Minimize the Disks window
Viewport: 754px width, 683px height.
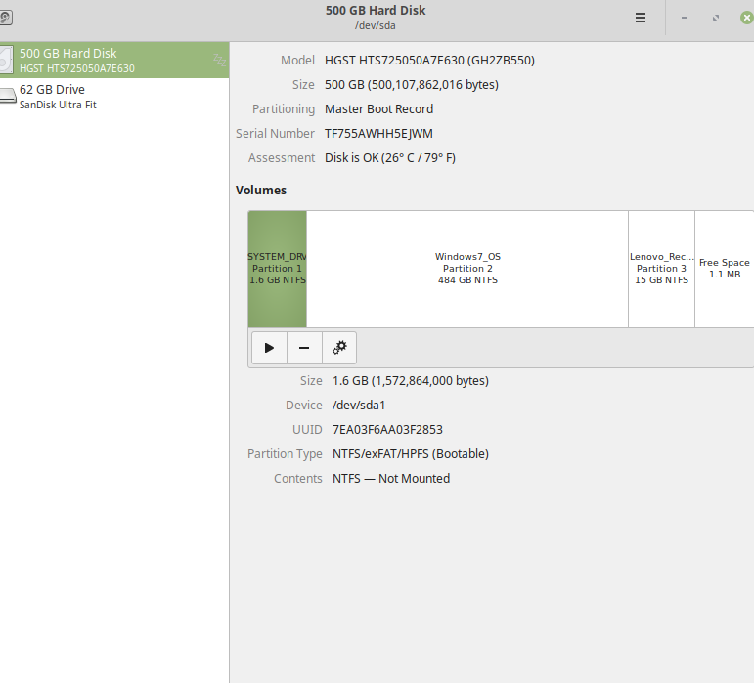pyautogui.click(x=685, y=18)
